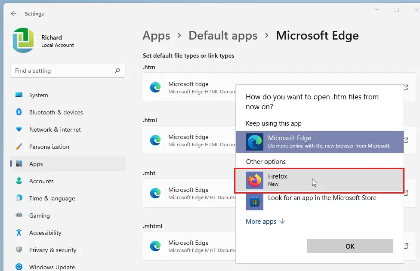Keep using Microsoft Edge in dialog

(320, 142)
